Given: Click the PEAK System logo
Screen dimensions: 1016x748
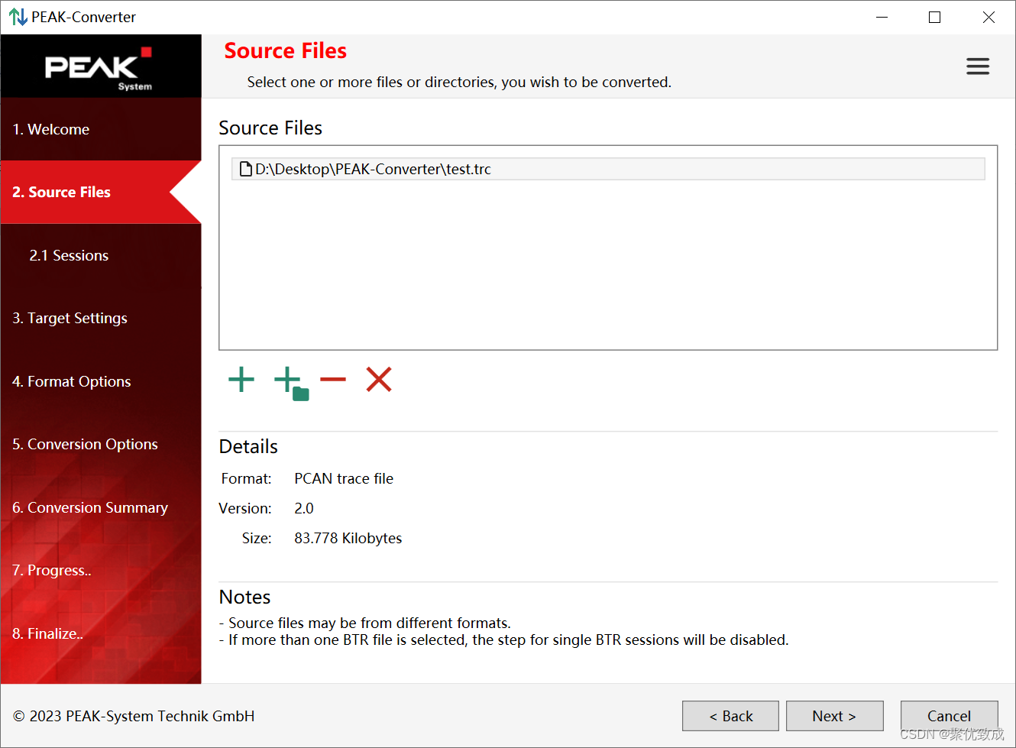Looking at the screenshot, I should [99, 69].
